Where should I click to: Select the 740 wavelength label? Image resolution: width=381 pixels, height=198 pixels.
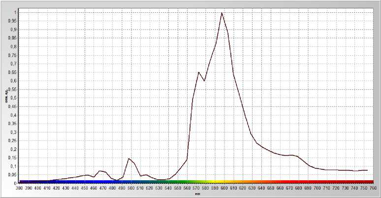(x=354, y=188)
